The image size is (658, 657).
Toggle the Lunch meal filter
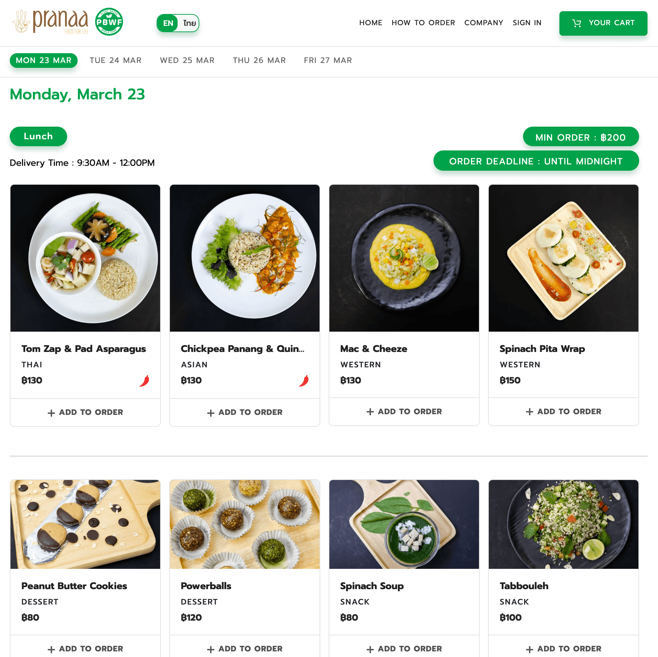pyautogui.click(x=38, y=136)
